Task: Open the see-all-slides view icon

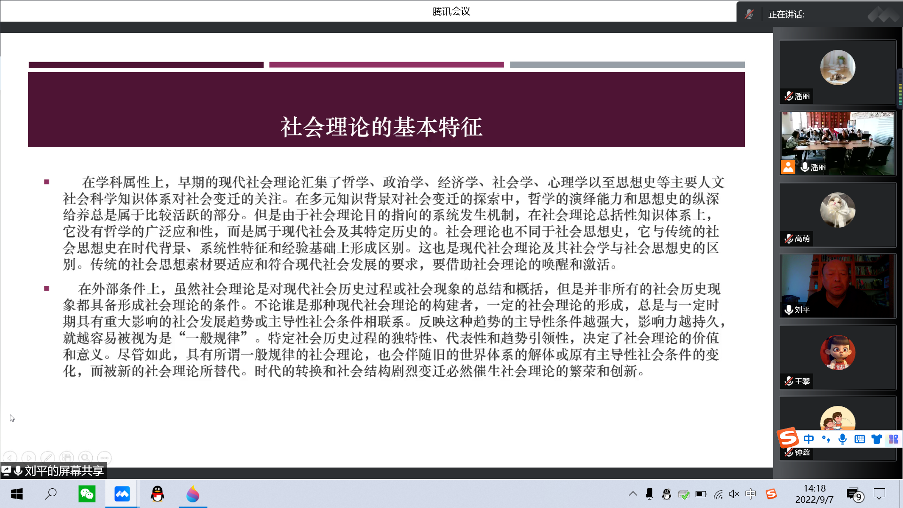Action: pos(66,457)
